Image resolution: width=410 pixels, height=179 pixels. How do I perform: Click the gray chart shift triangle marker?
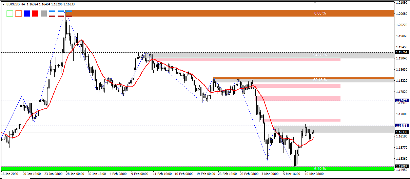pyautogui.click(x=315, y=2)
